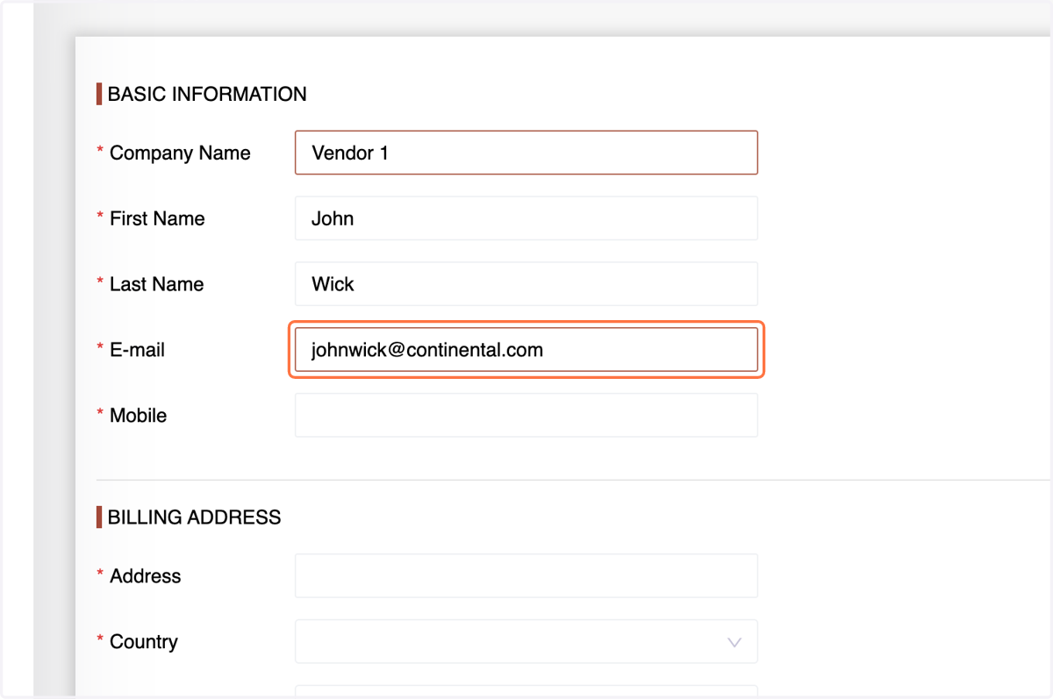
Task: Focus the E-mail field with johnwick@continental.com
Action: pos(526,350)
